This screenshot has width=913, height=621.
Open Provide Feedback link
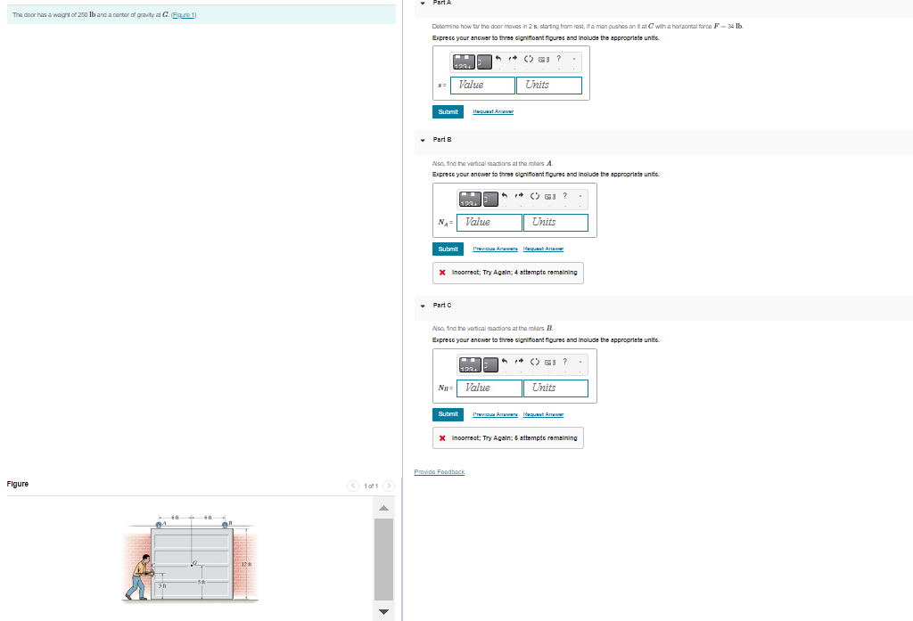[439, 472]
